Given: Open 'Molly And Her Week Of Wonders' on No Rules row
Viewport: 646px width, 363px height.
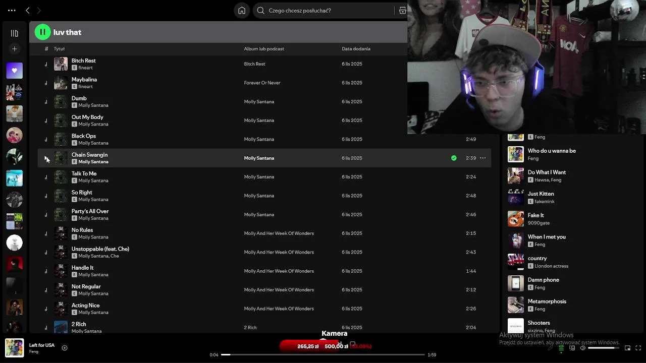Looking at the screenshot, I should tap(279, 233).
